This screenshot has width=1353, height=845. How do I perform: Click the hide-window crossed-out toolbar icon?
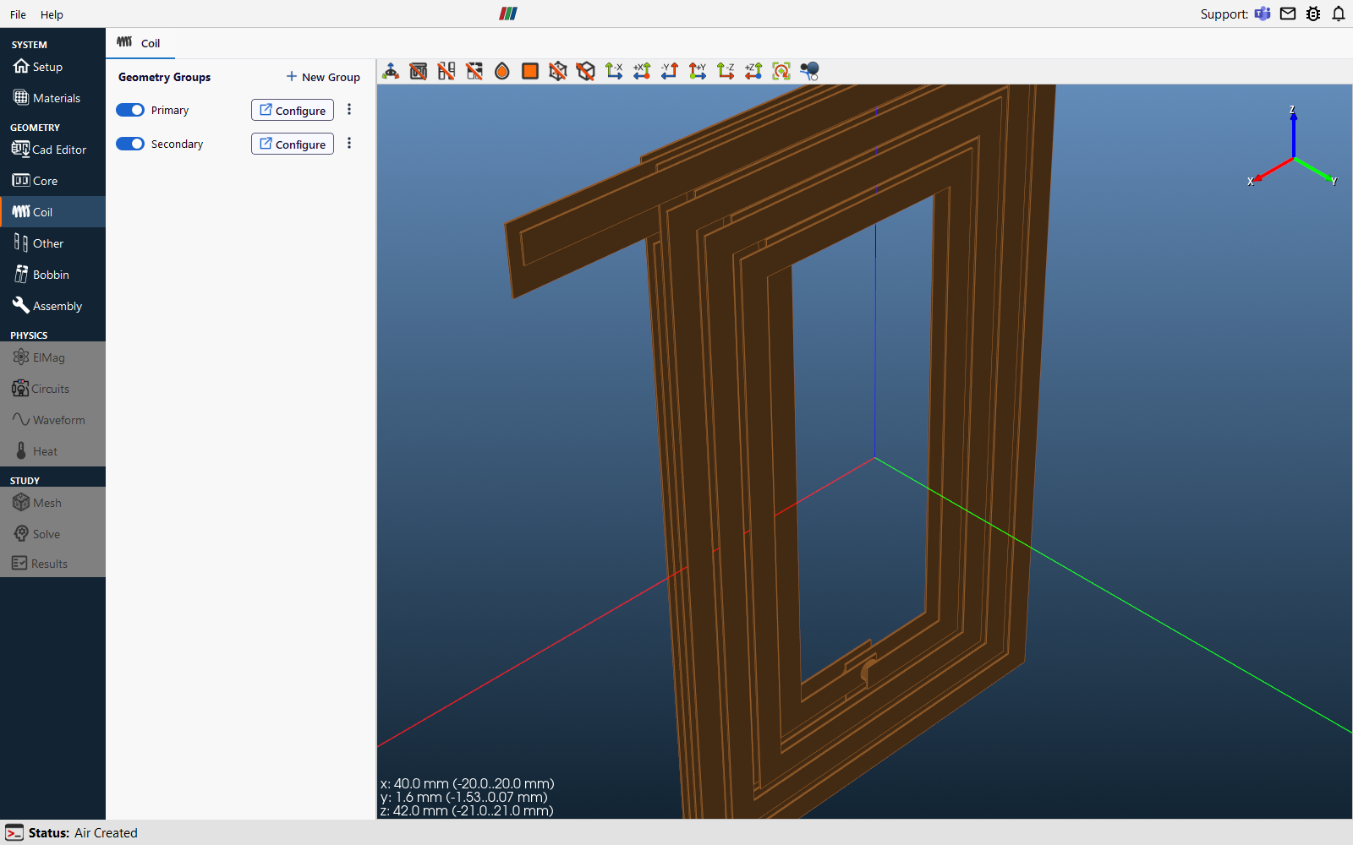click(x=419, y=71)
